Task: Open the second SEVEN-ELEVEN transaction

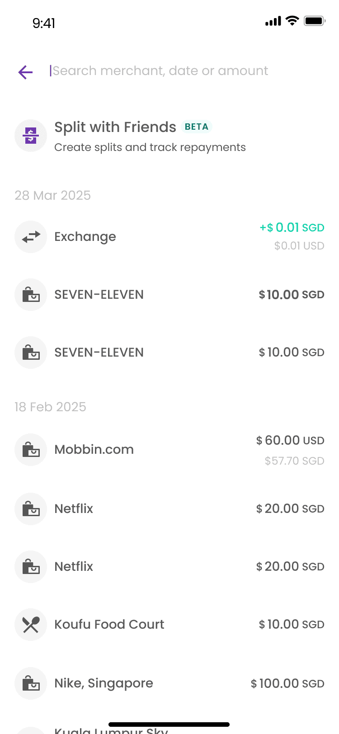Action: [x=169, y=353]
